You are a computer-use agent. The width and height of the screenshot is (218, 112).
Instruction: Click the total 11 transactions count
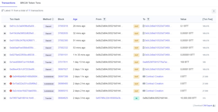coord(29,11)
